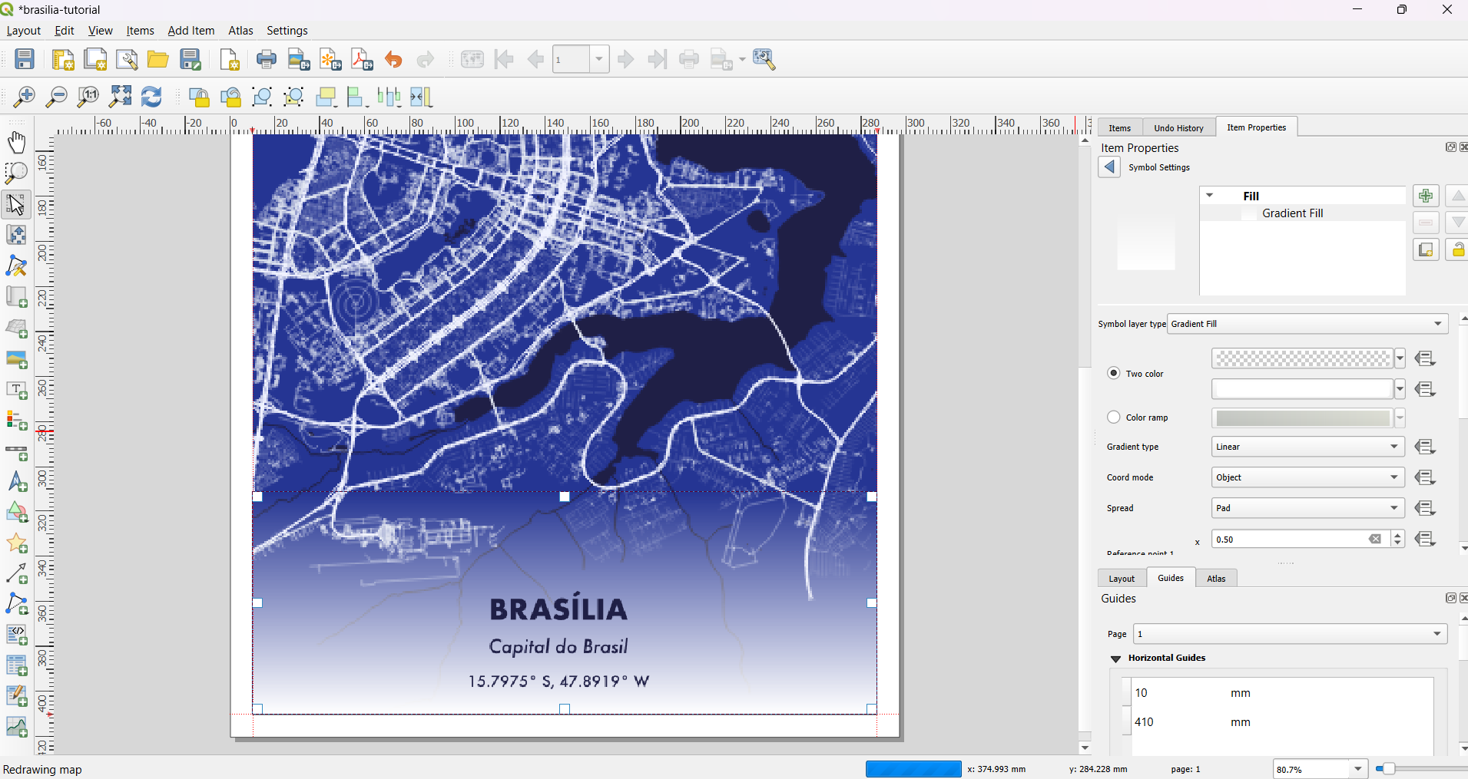Zoom out with the magnifier minus icon
The height and width of the screenshot is (779, 1468).
pos(57,97)
